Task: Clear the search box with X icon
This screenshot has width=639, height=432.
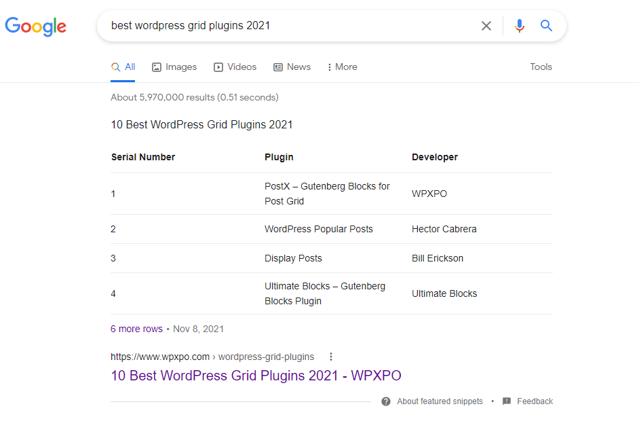Action: click(486, 26)
